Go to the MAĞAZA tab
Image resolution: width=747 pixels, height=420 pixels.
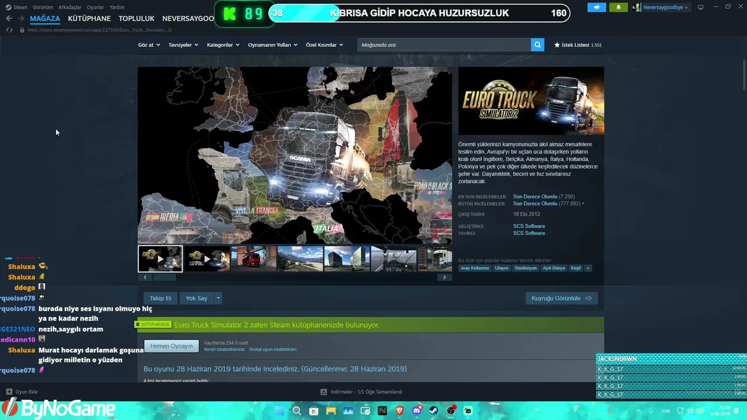[45, 19]
